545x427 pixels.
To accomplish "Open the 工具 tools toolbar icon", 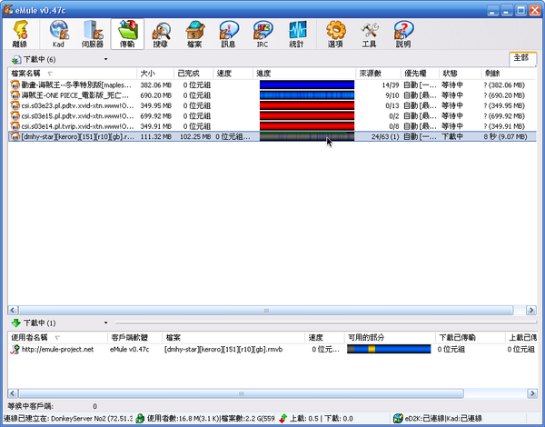I will pyautogui.click(x=369, y=35).
